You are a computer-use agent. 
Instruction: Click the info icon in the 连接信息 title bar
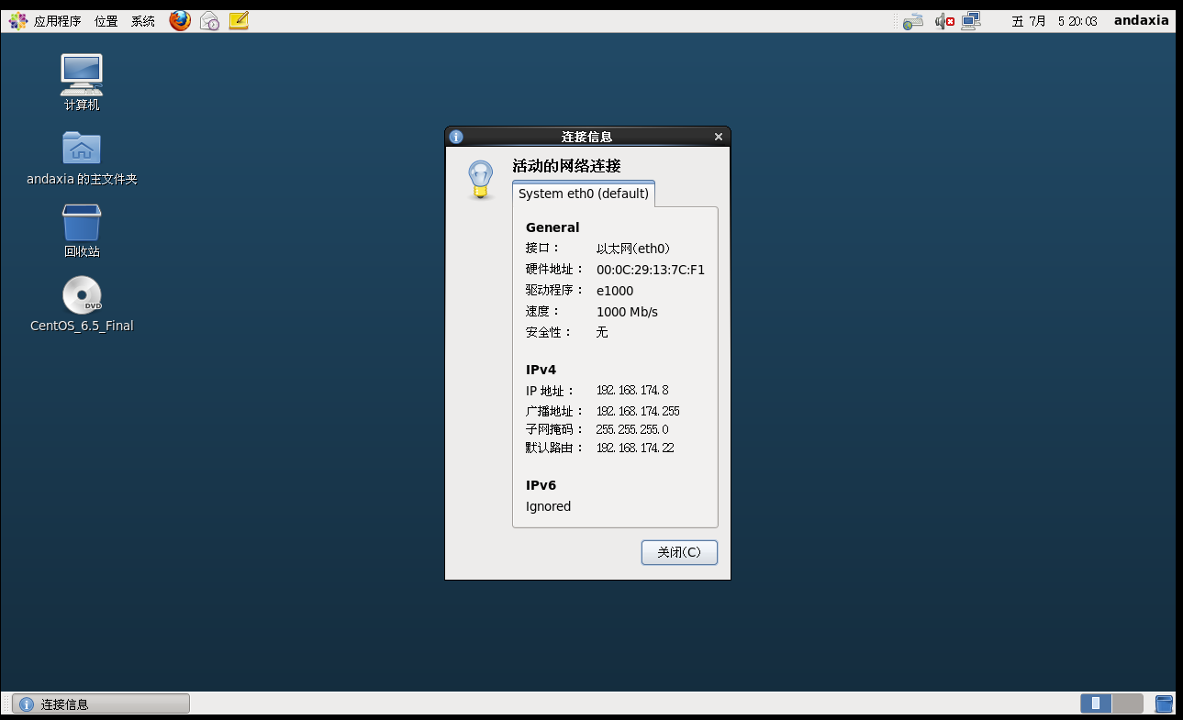click(x=456, y=137)
